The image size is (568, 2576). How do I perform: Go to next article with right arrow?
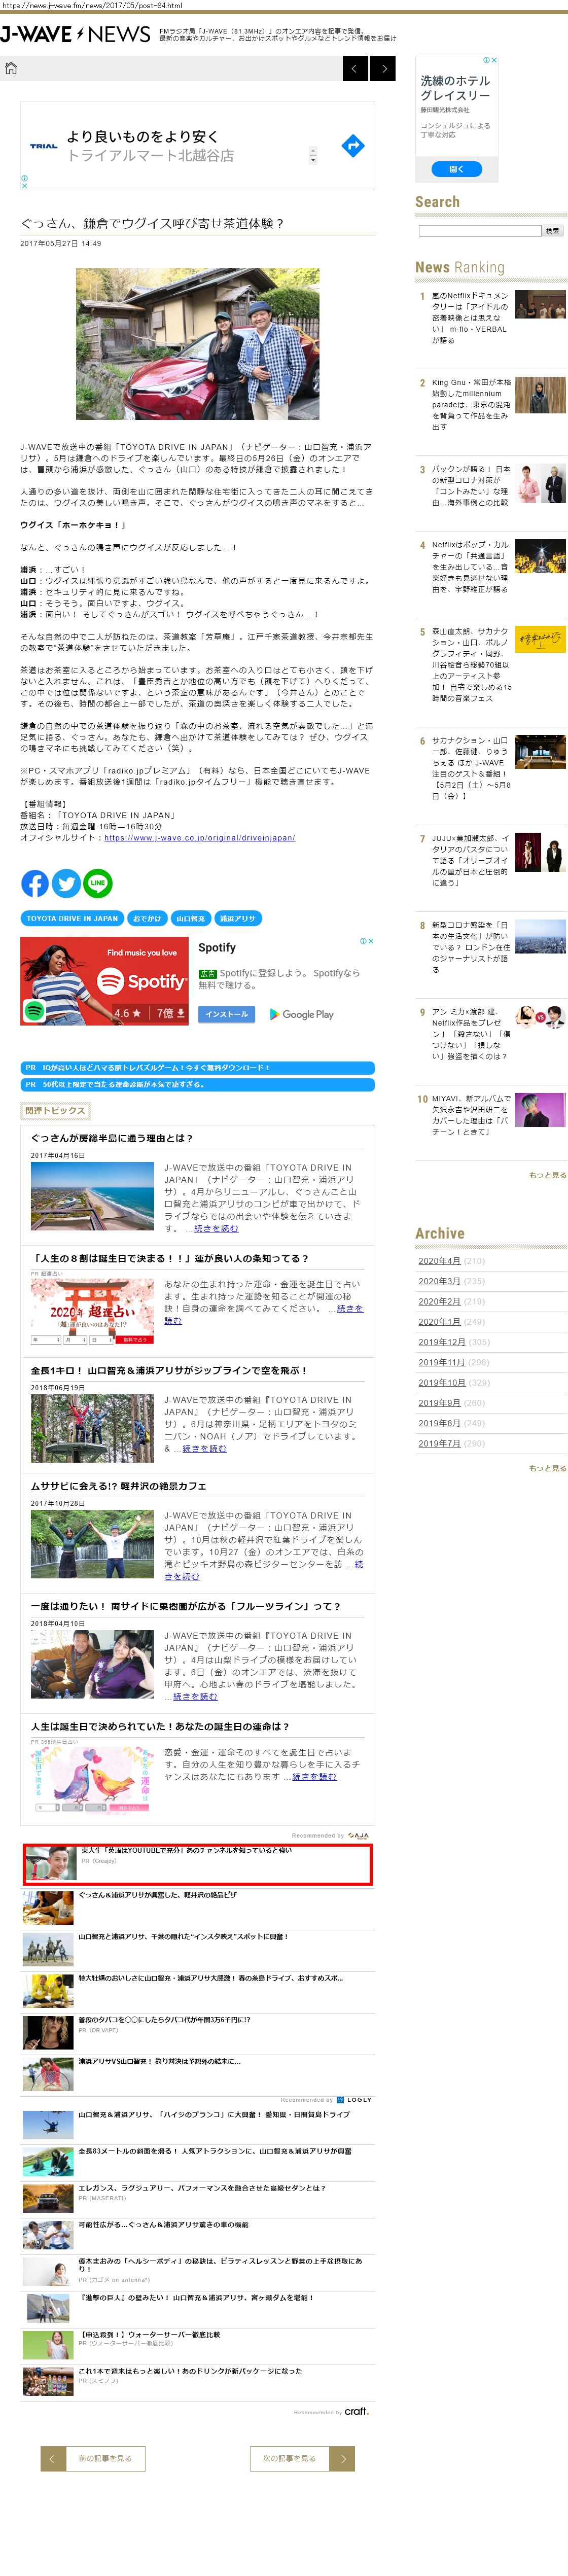pos(382,68)
